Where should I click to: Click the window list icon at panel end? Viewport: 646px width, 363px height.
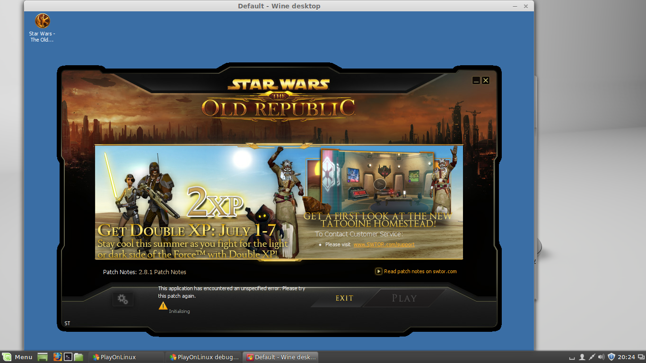641,357
